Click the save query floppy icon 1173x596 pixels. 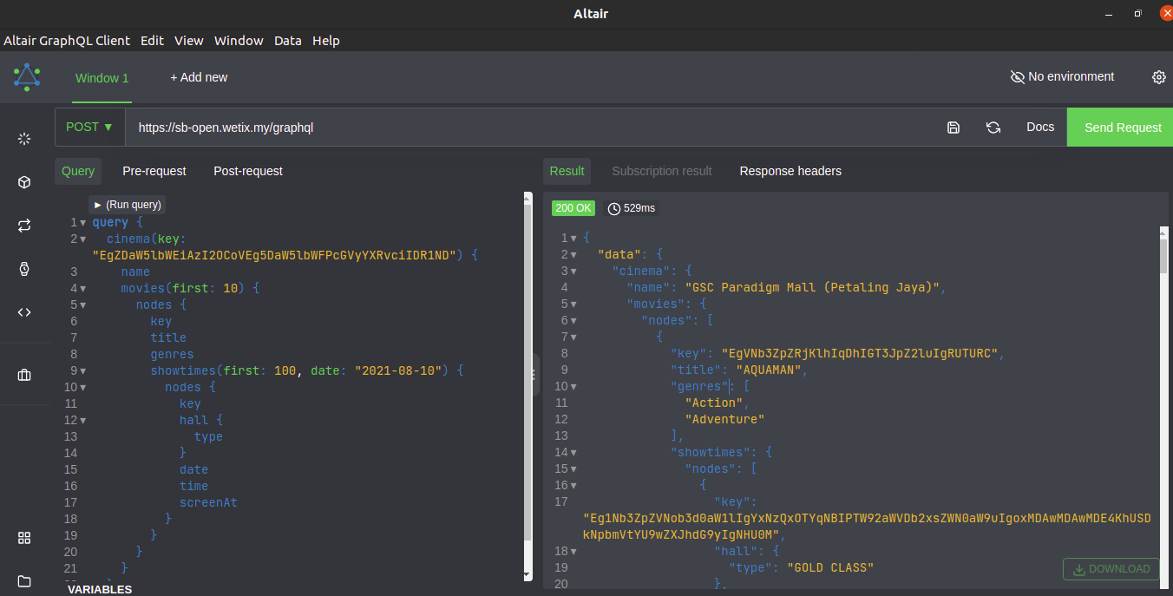953,128
